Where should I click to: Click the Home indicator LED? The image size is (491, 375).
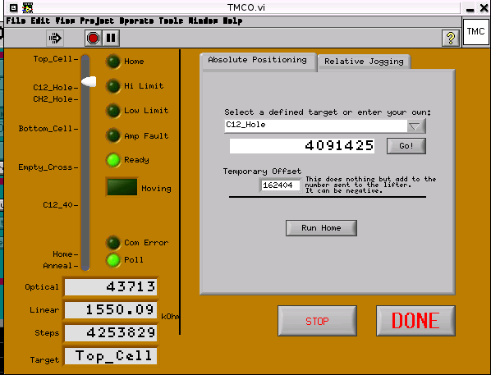pos(113,62)
